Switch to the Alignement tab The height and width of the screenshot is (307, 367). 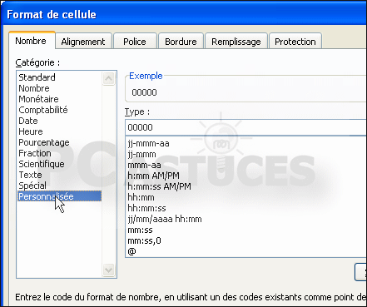[83, 42]
